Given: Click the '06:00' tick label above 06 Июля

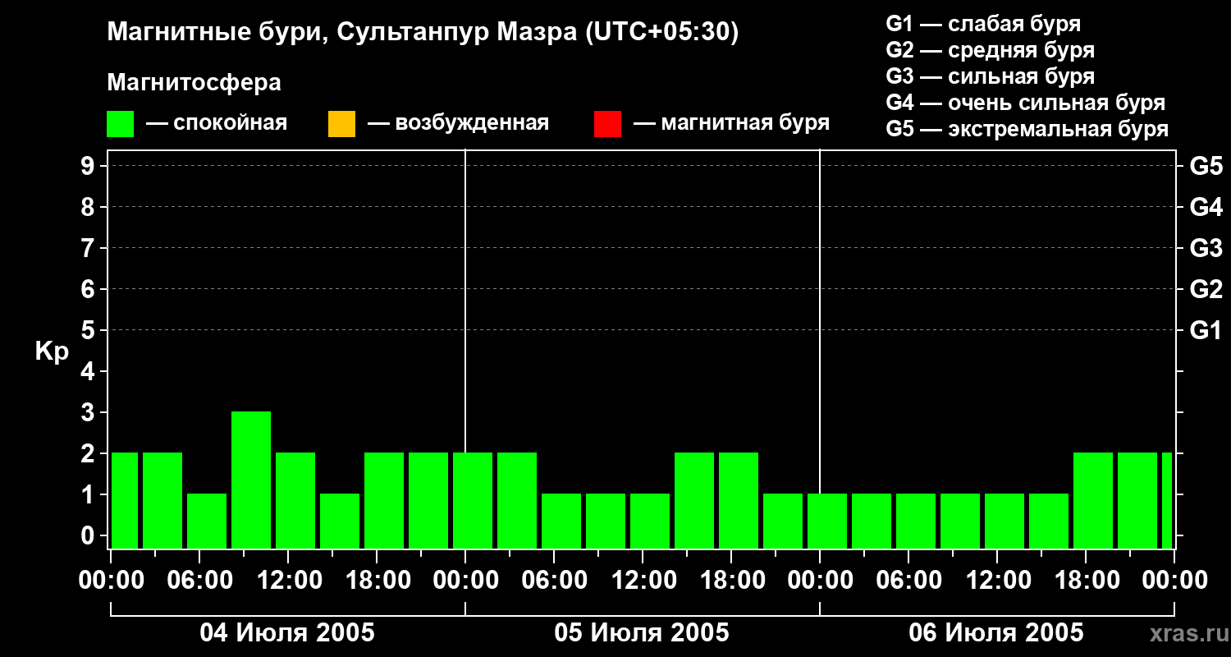Looking at the screenshot, I should [x=909, y=581].
